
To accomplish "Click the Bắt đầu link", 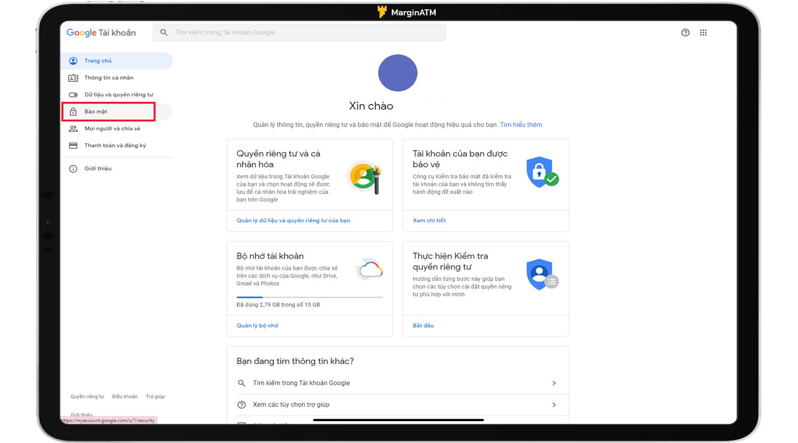I will pyautogui.click(x=423, y=325).
